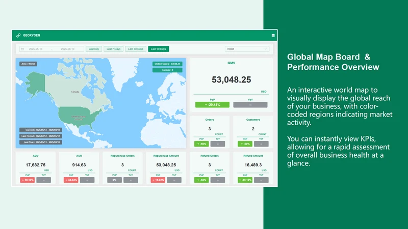408x229 pixels.
Task: Click the Orders card title
Action: coord(210,120)
